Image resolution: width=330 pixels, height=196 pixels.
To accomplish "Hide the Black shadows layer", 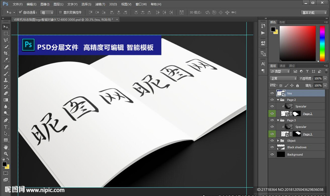I will pyautogui.click(x=272, y=147).
